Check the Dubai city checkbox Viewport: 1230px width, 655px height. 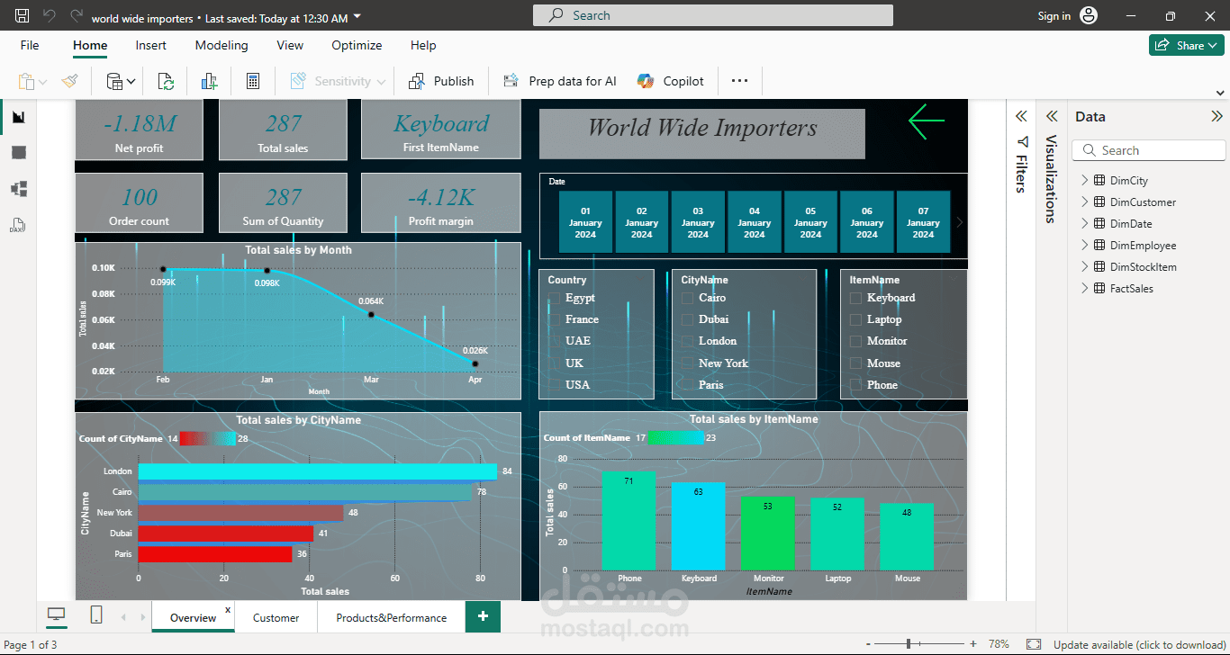point(687,319)
